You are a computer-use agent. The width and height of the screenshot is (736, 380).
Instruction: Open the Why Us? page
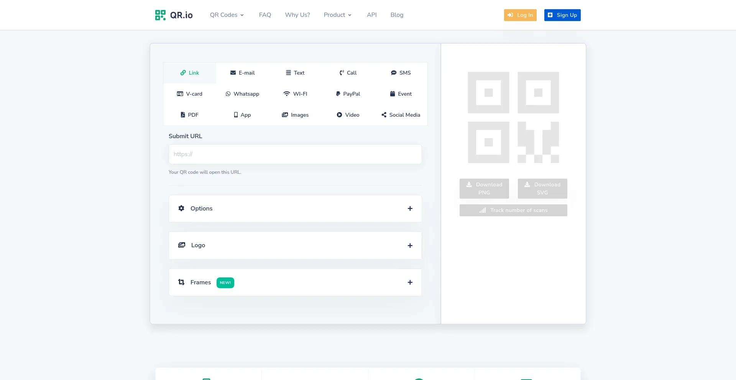pyautogui.click(x=297, y=15)
